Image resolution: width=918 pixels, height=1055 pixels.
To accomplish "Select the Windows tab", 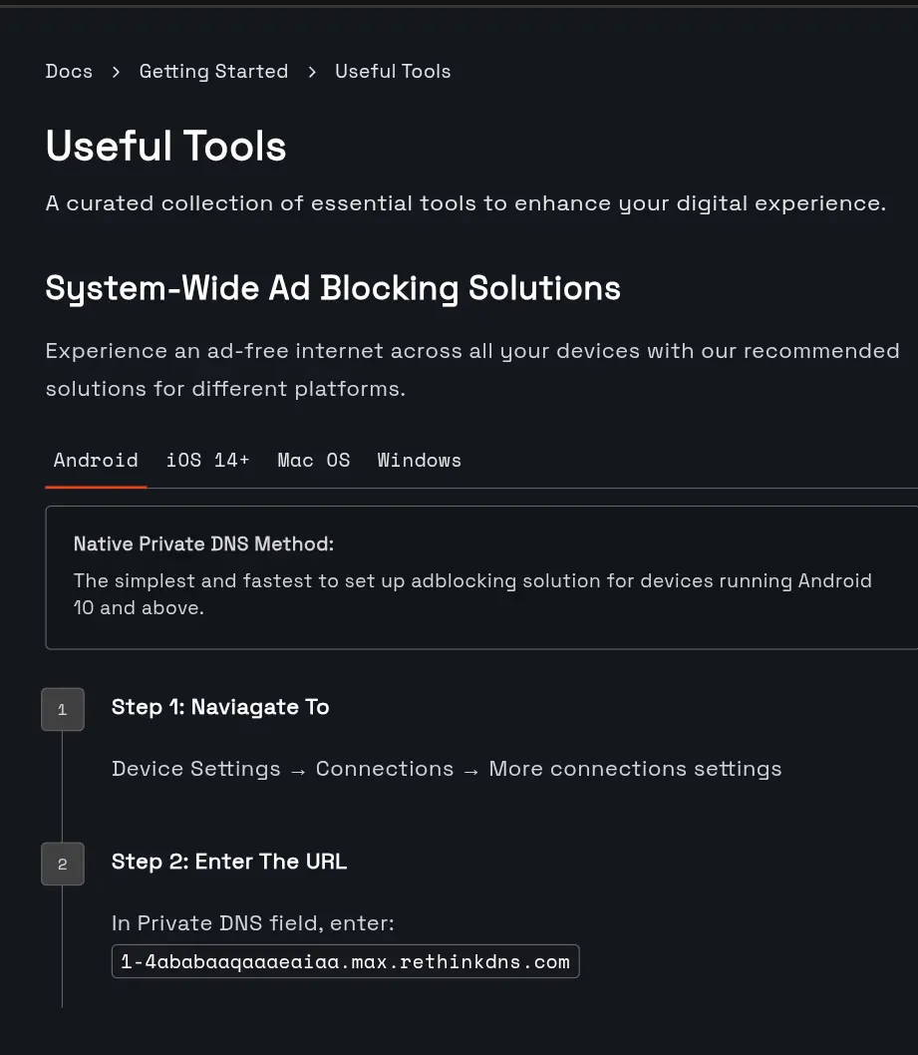I will pyautogui.click(x=419, y=461).
